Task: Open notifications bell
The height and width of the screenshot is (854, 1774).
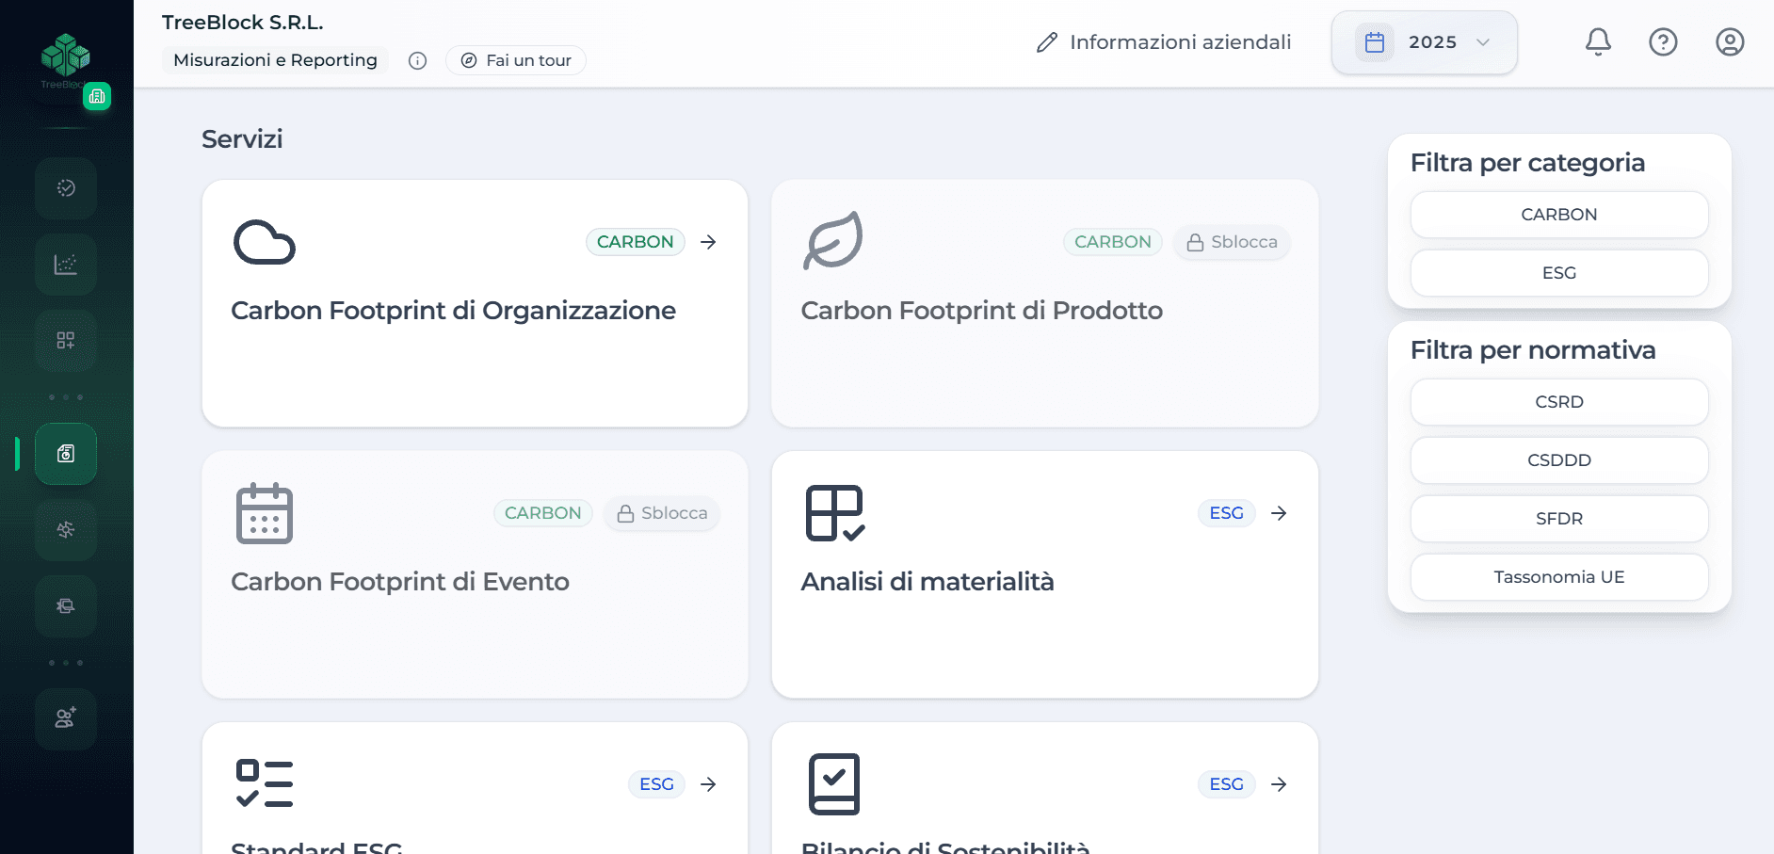Action: (x=1598, y=42)
